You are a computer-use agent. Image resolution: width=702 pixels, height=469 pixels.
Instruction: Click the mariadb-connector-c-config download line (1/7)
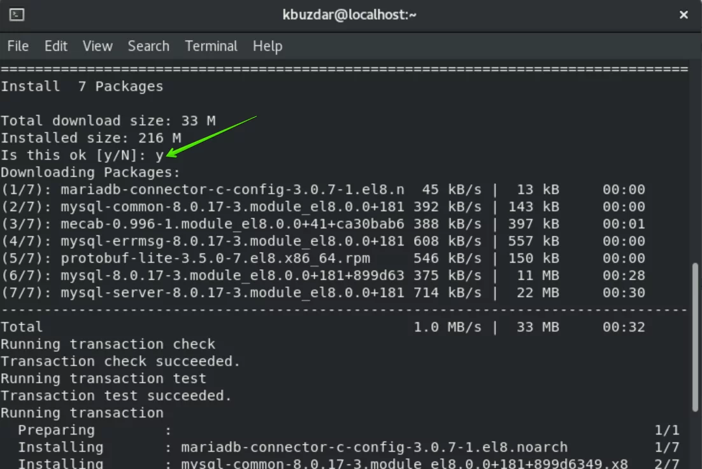(323, 190)
